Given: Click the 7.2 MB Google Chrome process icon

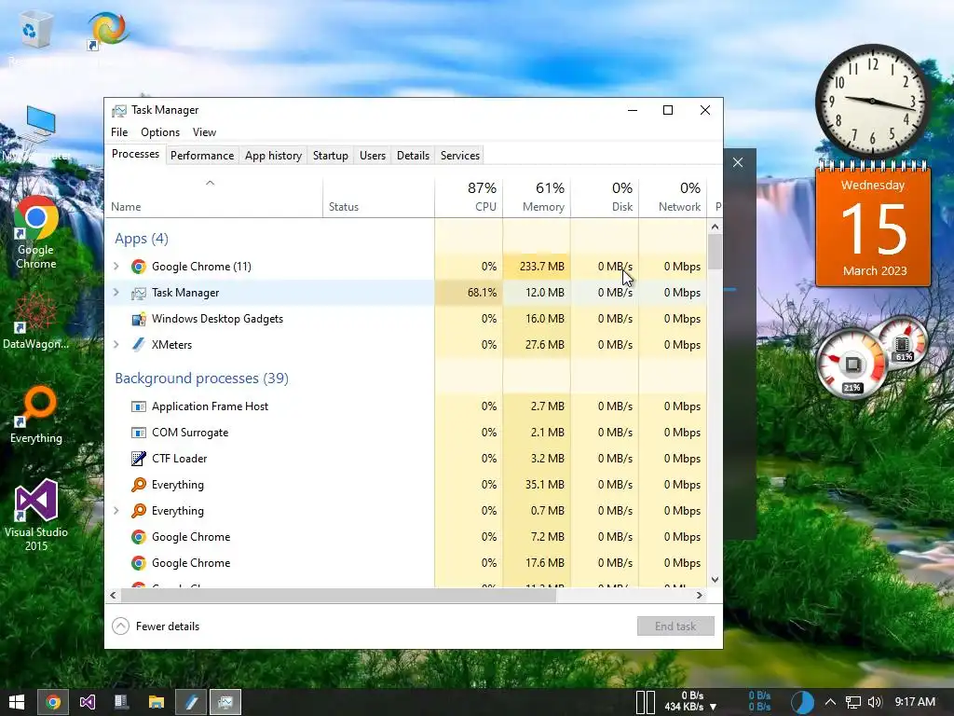Looking at the screenshot, I should point(139,536).
